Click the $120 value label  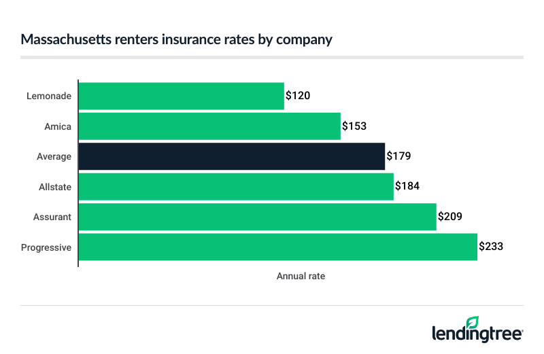298,96
